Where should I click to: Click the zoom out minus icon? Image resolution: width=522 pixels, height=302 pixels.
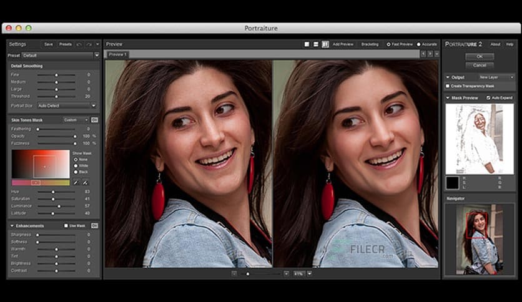pyautogui.click(x=234, y=273)
